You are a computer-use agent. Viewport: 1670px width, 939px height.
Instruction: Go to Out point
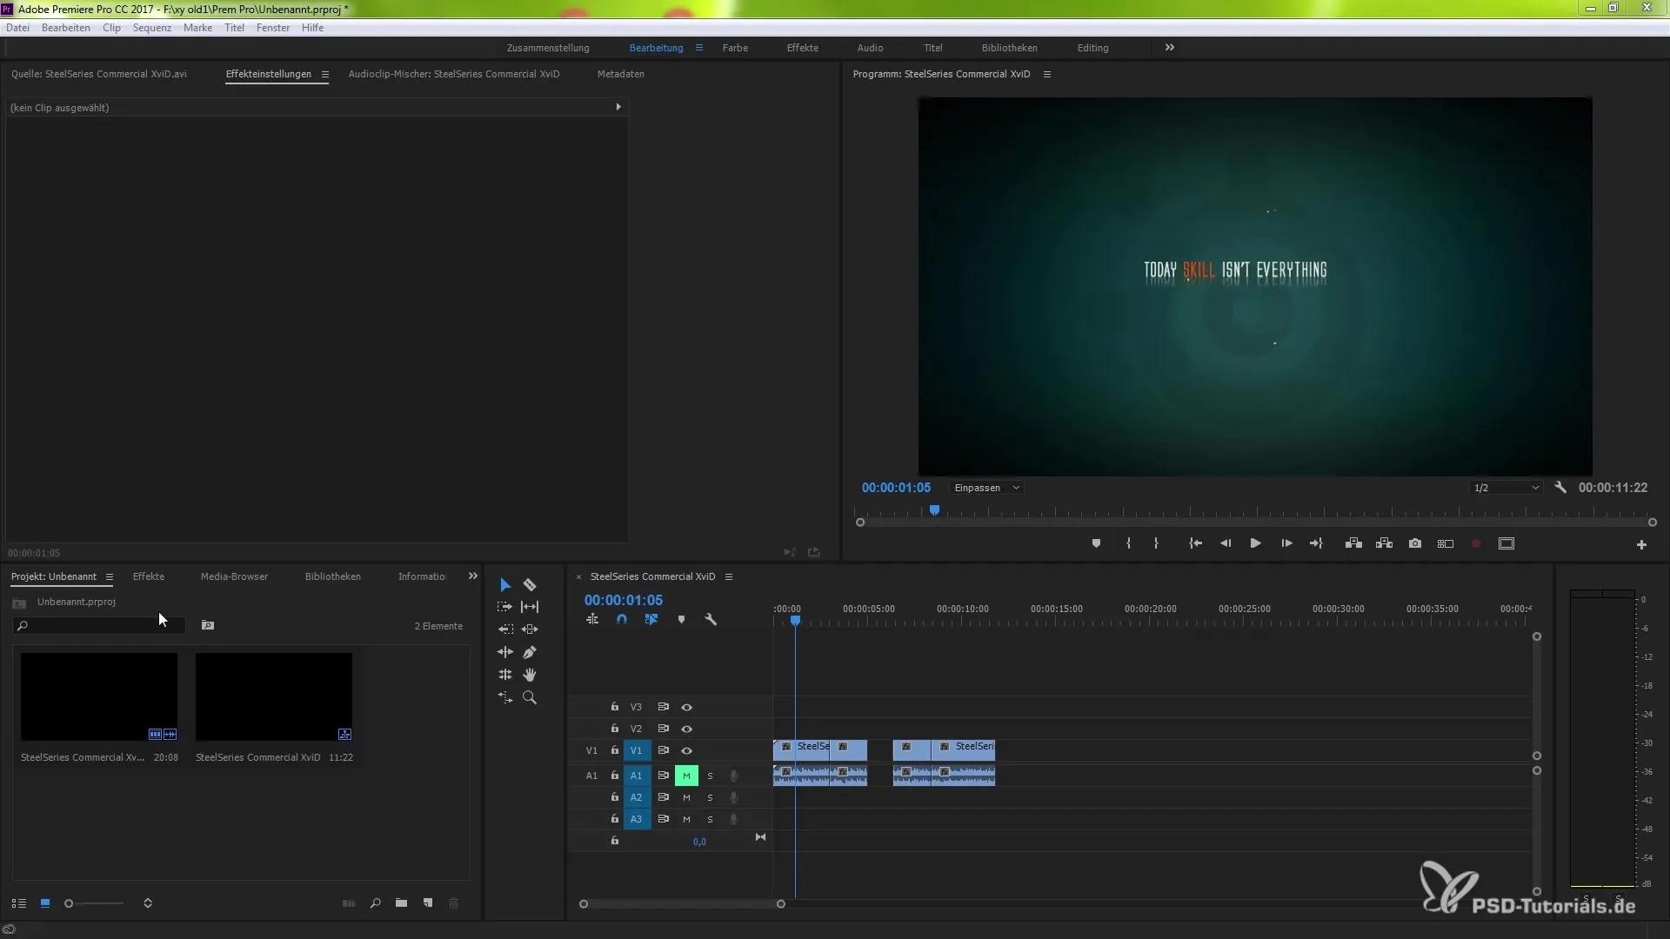click(x=1316, y=543)
